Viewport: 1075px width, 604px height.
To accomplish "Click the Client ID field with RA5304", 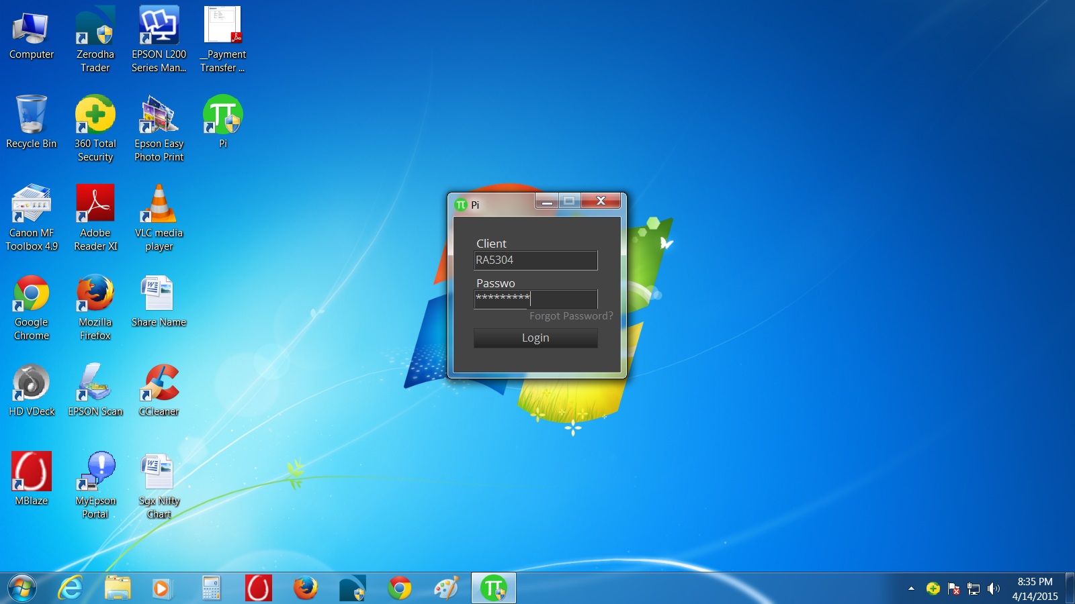I will click(x=535, y=260).
